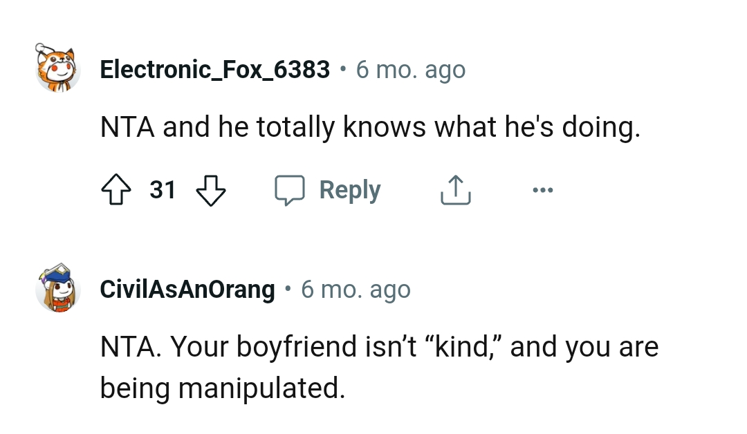Expand more actions via the ellipsis

[x=543, y=189]
